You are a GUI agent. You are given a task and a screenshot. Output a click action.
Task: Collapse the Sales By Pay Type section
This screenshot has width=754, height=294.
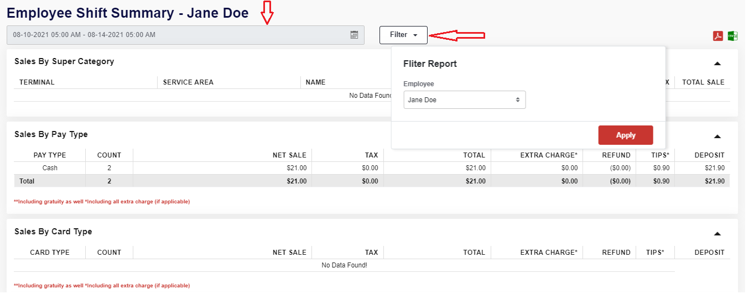[717, 136]
